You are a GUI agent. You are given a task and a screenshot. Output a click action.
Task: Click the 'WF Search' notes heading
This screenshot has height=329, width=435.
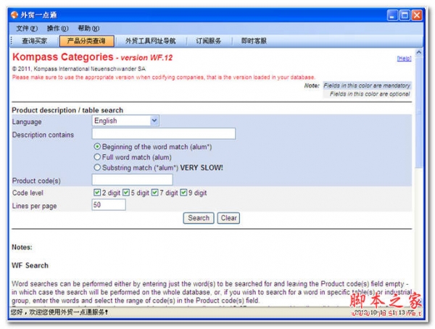[30, 265]
